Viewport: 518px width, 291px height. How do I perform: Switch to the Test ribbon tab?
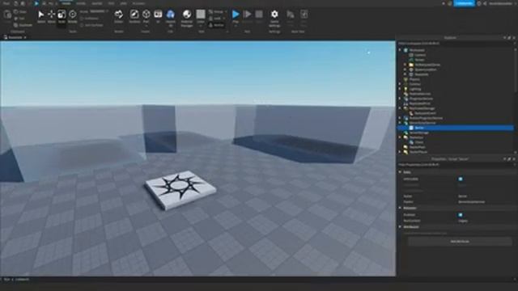coord(111,3)
